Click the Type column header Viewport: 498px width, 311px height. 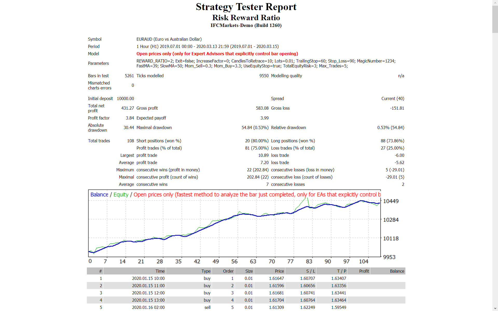point(206,271)
